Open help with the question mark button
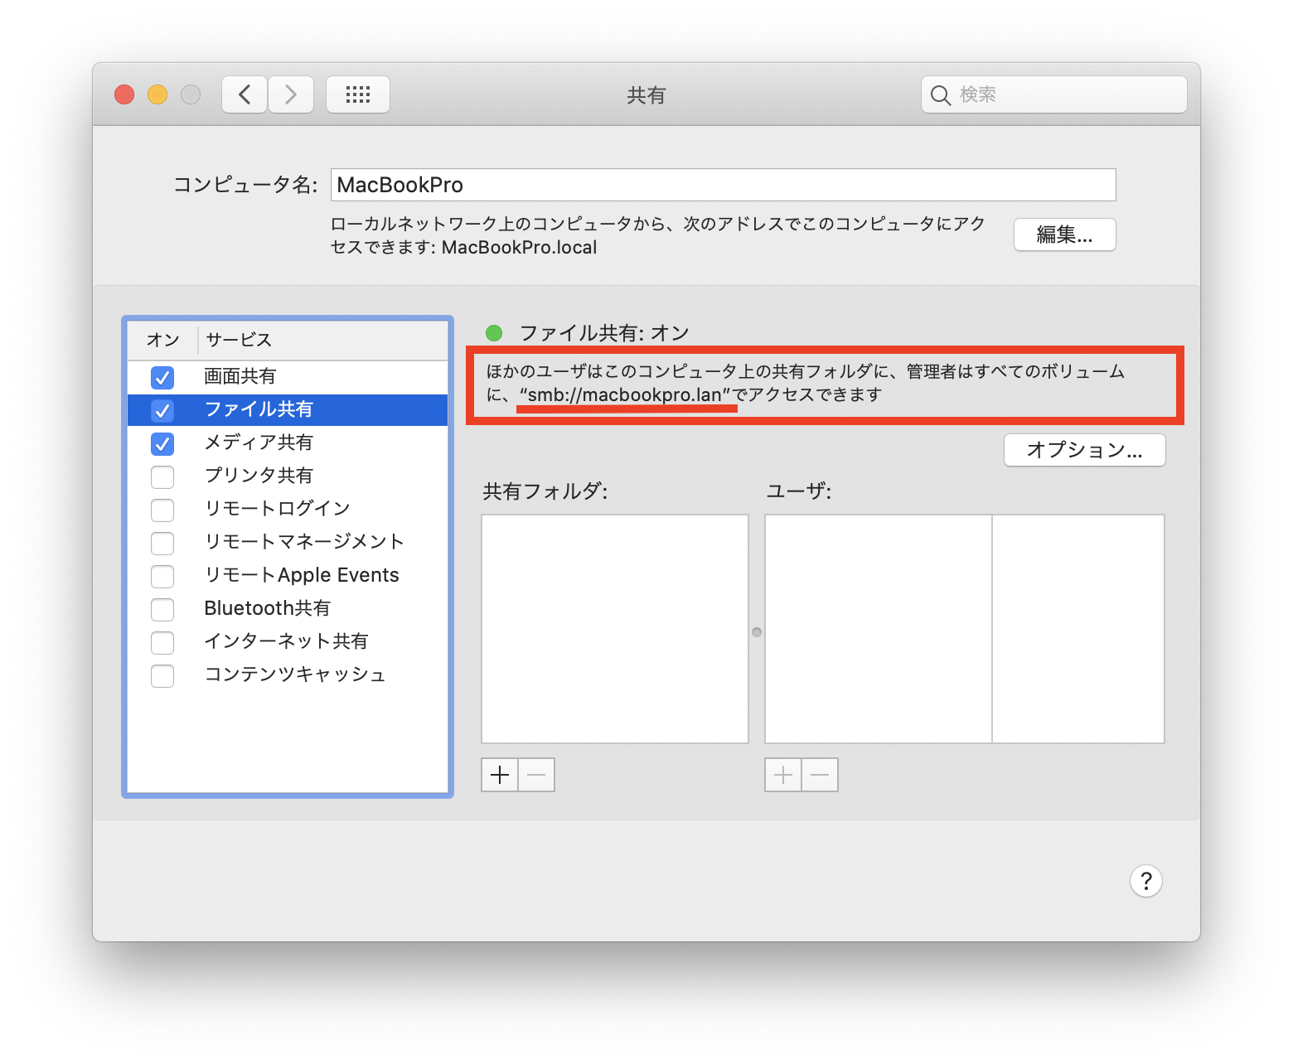 [1146, 881]
